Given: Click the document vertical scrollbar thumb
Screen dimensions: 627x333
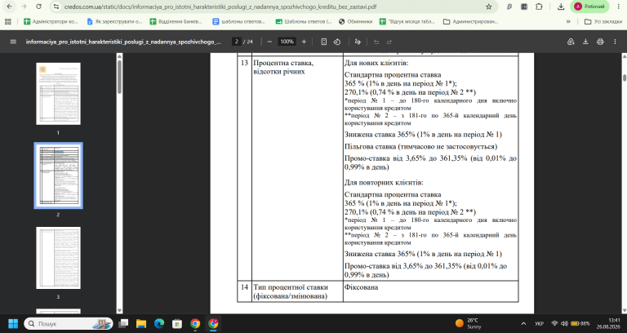Looking at the screenshot, I should point(625,78).
